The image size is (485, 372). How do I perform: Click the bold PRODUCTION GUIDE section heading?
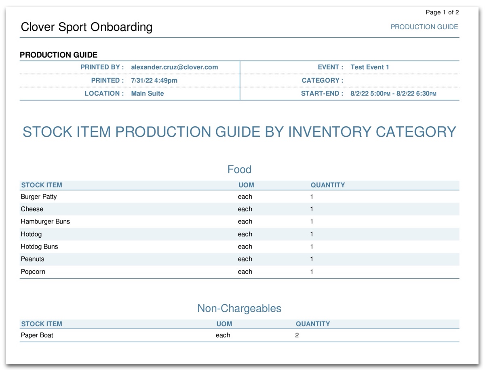point(59,55)
